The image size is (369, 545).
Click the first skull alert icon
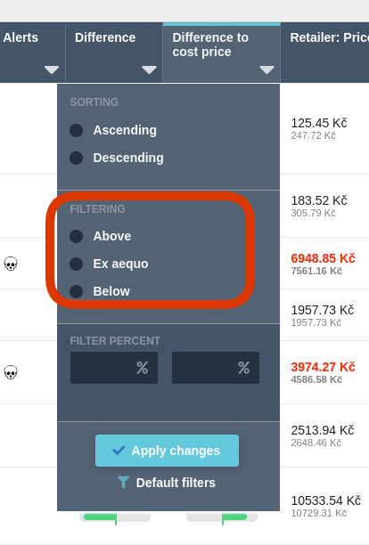[x=11, y=264]
